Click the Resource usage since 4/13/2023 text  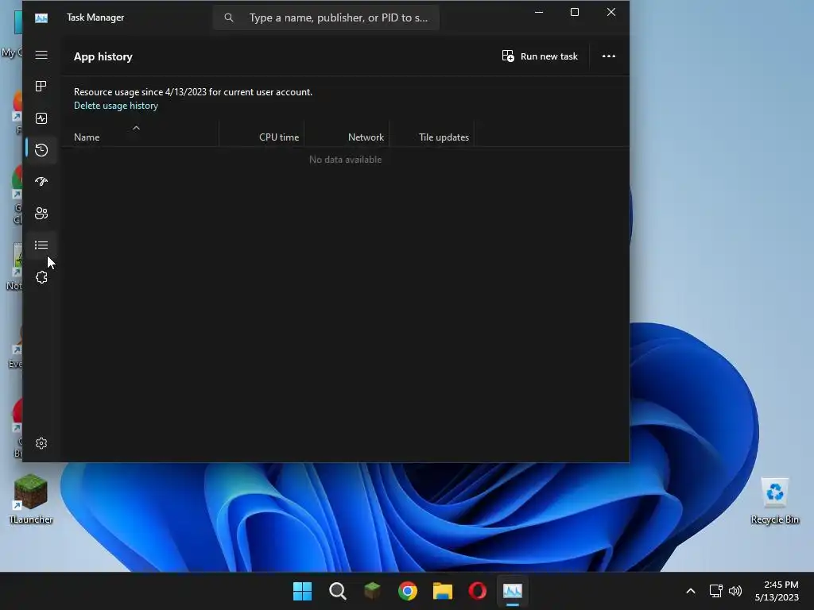coord(192,92)
